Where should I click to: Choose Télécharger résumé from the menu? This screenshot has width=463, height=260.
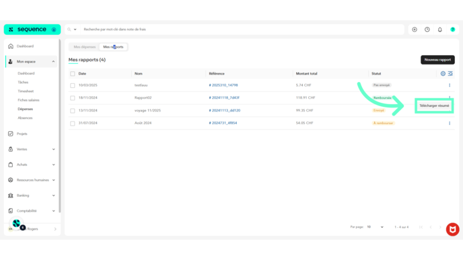tap(434, 106)
